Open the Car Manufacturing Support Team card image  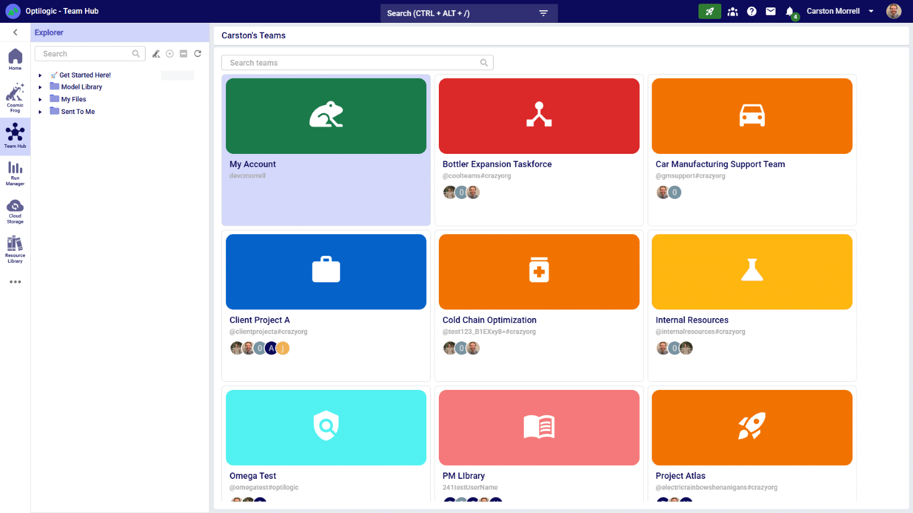tap(752, 116)
